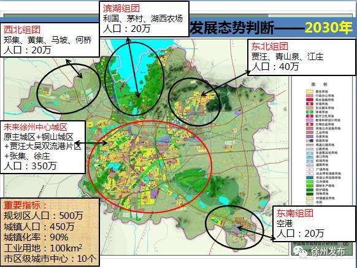Select the line '利国、茅村、湖西农场'
The width and height of the screenshot is (357, 268).
point(143,18)
